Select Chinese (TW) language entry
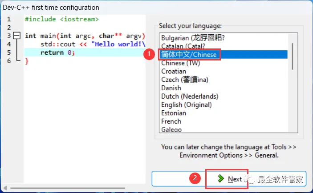The height and width of the screenshot is (193, 313). coord(224,63)
